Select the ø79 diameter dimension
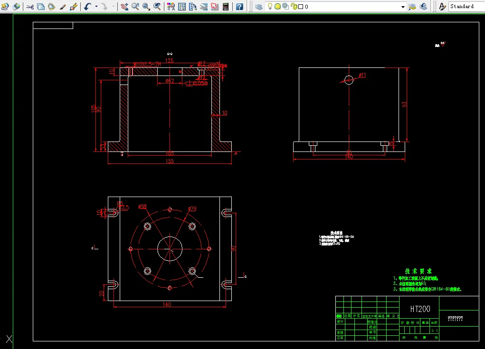This screenshot has width=485, height=349. pos(192,208)
